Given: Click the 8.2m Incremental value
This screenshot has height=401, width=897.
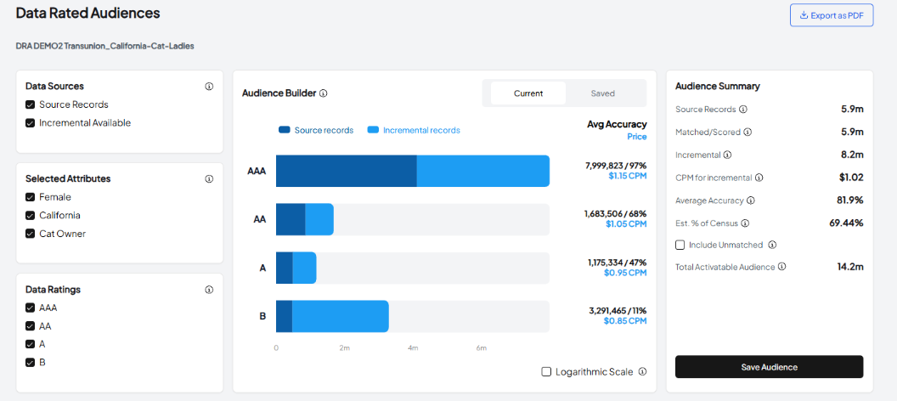Looking at the screenshot, I should 852,155.
